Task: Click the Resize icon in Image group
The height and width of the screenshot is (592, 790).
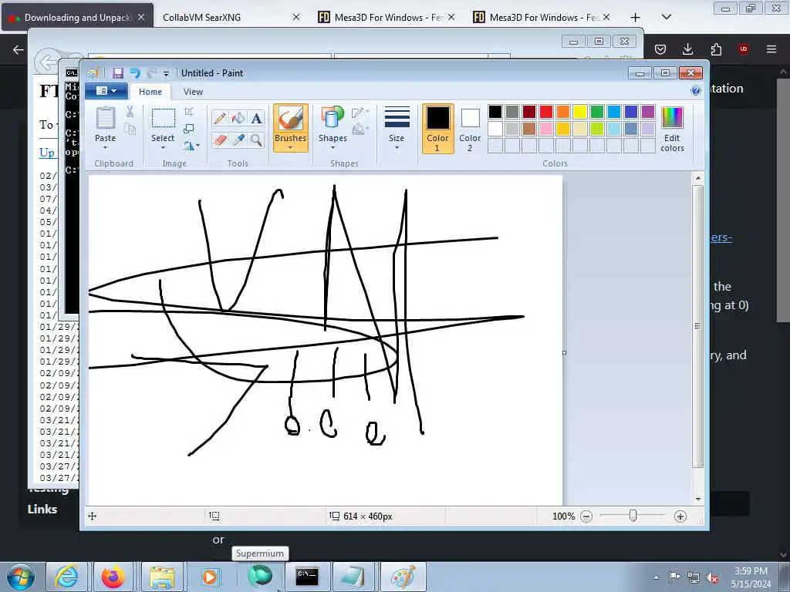Action: [189, 129]
